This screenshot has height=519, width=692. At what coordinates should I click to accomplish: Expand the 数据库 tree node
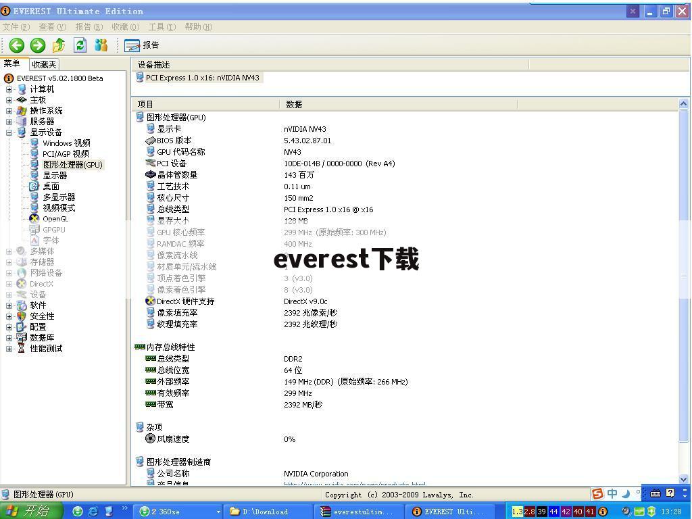point(9,338)
